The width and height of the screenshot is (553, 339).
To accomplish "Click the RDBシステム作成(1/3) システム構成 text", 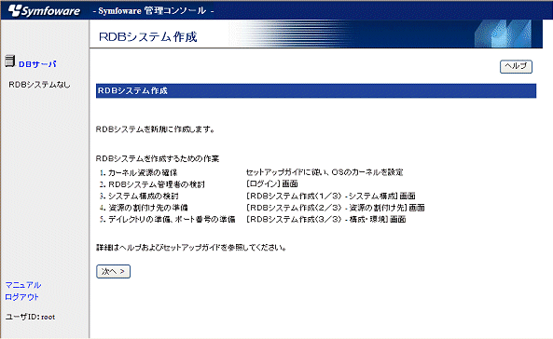I will click(x=331, y=196).
